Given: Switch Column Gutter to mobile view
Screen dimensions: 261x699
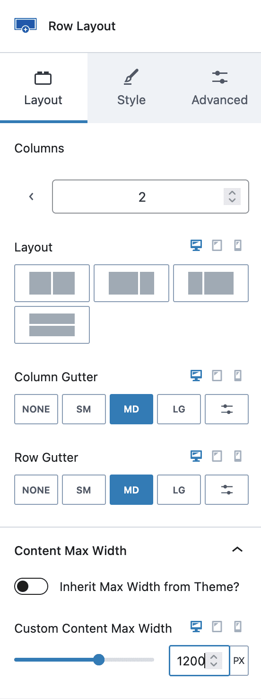Looking at the screenshot, I should (x=238, y=376).
